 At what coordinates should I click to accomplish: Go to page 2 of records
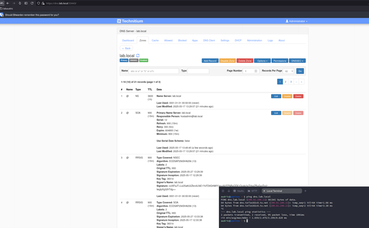click(x=286, y=82)
